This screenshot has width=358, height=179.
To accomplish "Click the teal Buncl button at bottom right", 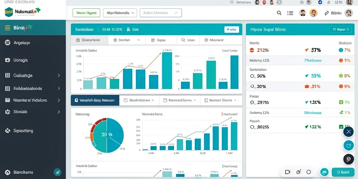I will pyautogui.click(x=343, y=172).
